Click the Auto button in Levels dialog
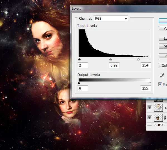Image resolution: width=167 pixels, height=150 pixels. click(163, 56)
